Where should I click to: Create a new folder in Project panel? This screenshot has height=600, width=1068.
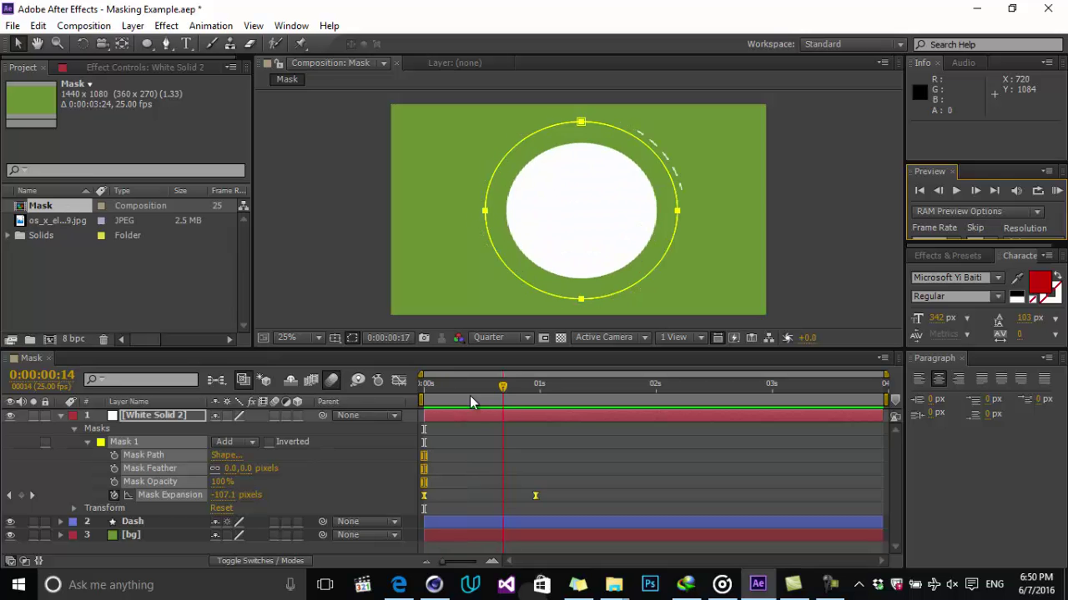pos(30,339)
